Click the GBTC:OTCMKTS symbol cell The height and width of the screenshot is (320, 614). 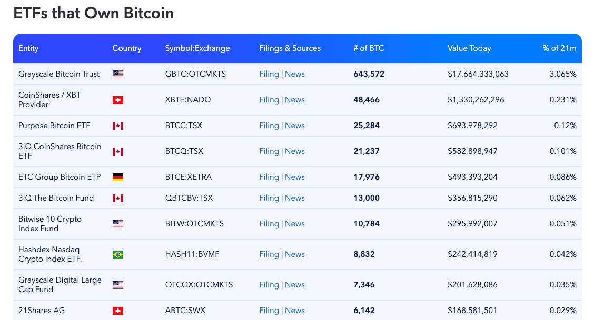[195, 74]
